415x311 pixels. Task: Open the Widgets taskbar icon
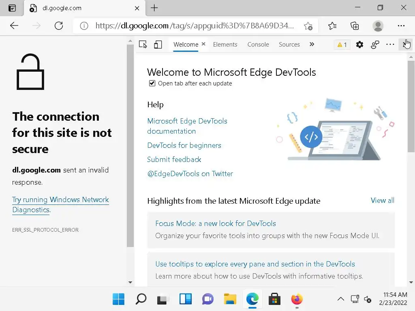point(185,299)
